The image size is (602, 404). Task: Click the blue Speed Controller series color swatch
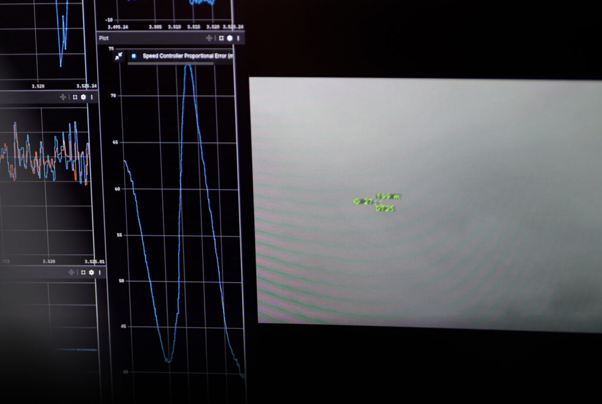click(x=134, y=56)
